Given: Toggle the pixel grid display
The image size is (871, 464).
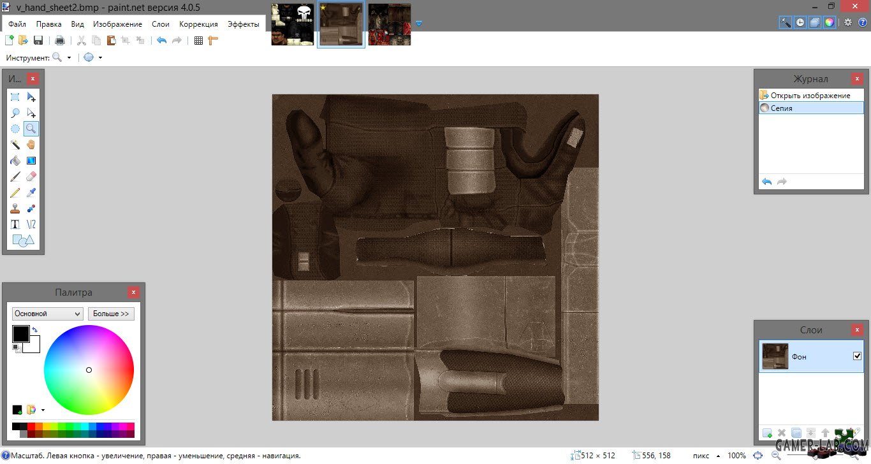Looking at the screenshot, I should [198, 40].
